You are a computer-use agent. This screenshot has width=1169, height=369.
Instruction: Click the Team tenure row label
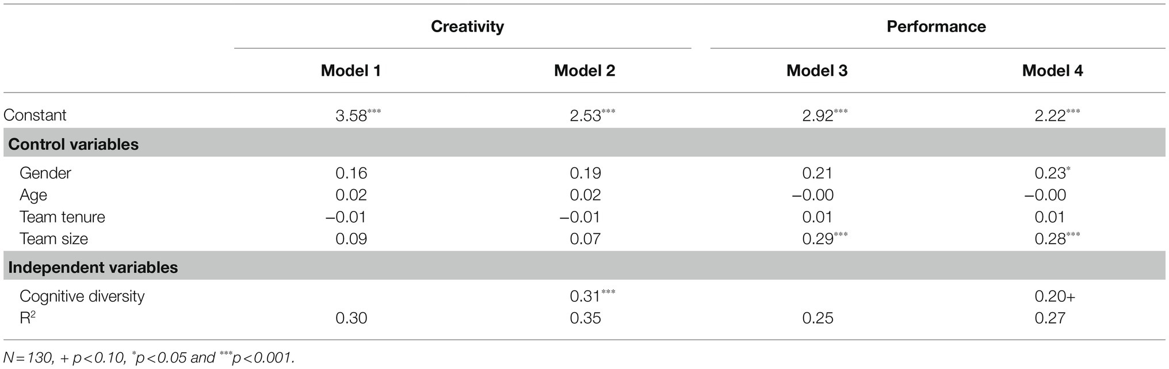point(63,217)
